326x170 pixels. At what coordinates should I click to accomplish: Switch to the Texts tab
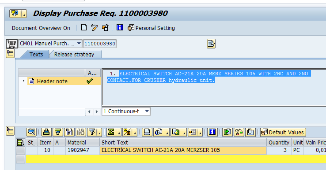pyautogui.click(x=36, y=54)
